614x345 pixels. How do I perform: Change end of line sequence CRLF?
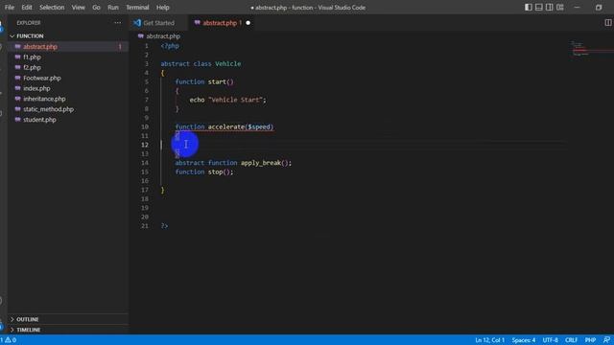click(572, 340)
